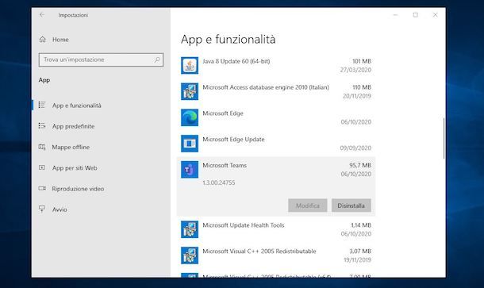The image size is (484, 288).
Task: Click the Disinstalla button for Teams
Action: click(351, 205)
